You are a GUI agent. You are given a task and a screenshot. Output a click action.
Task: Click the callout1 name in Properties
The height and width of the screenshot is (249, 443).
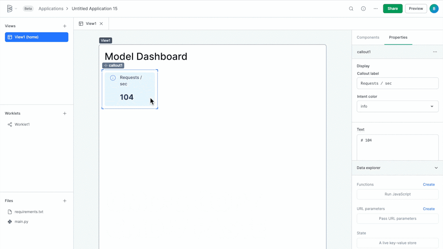click(x=364, y=52)
